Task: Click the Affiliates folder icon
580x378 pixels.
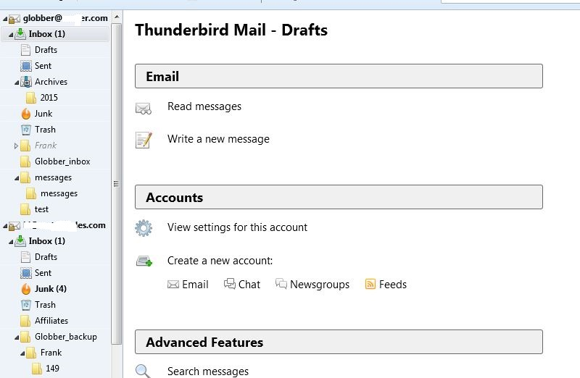Action: [25, 321]
